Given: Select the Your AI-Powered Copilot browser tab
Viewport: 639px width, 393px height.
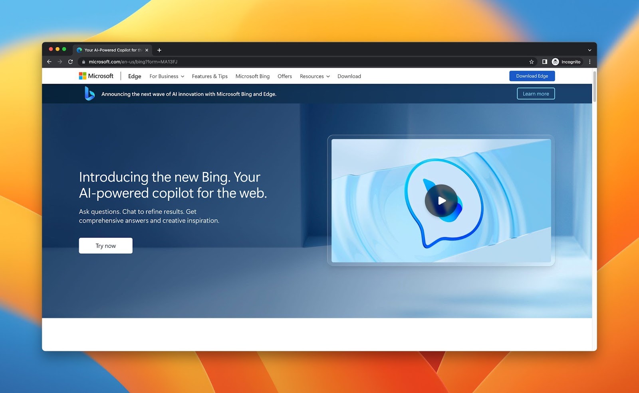Looking at the screenshot, I should click(113, 50).
